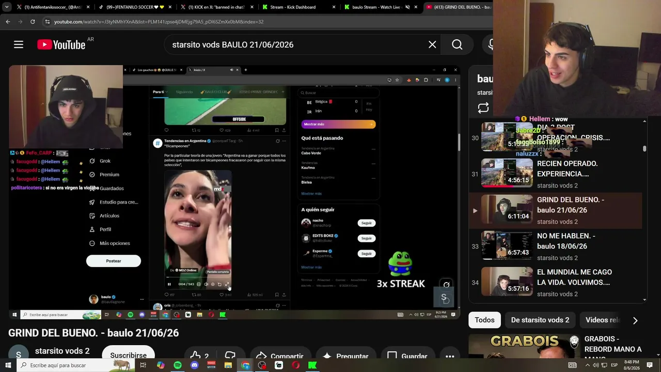Click the rotate icon on the video overlay

tap(446, 285)
